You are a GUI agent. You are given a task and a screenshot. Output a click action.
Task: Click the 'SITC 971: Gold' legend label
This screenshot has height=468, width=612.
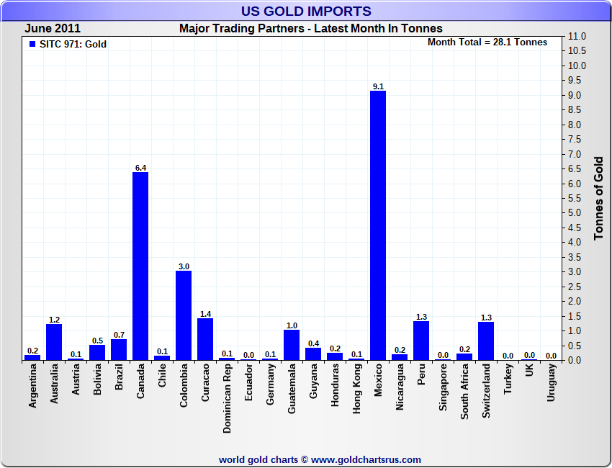tap(73, 44)
